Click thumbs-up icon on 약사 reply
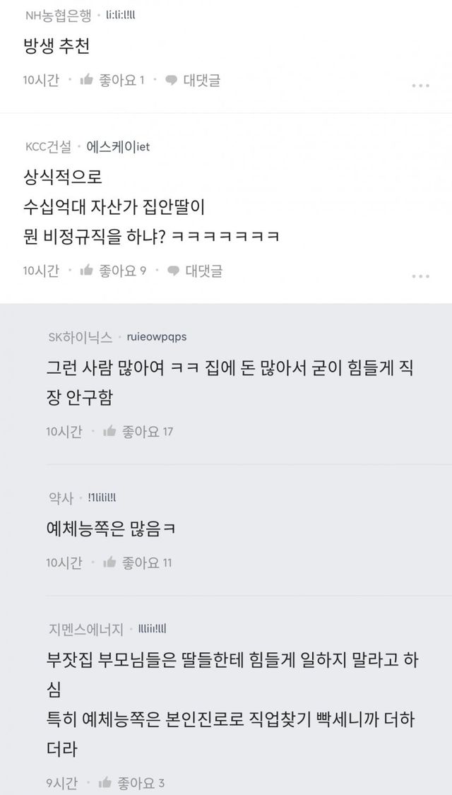This screenshot has width=452, height=795. click(109, 563)
